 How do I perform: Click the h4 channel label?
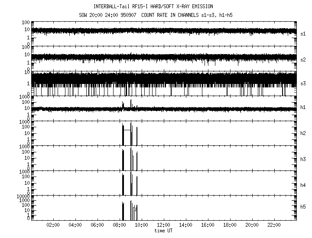pyautogui.click(x=303, y=185)
